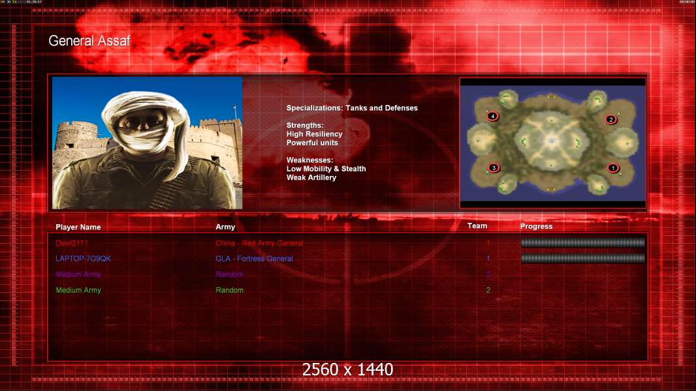Click the 'Weak Artillery' line

point(311,177)
